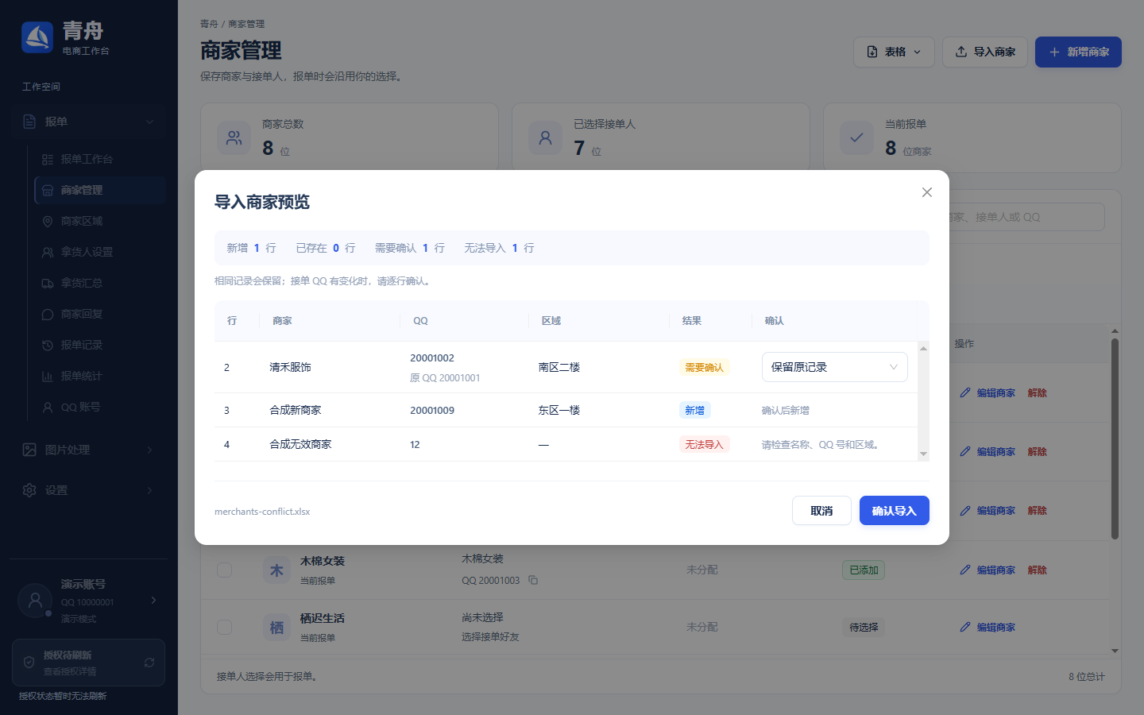Viewport: 1144px width, 715px height.
Task: Click 青舟 breadcrumb link
Action: 209,24
